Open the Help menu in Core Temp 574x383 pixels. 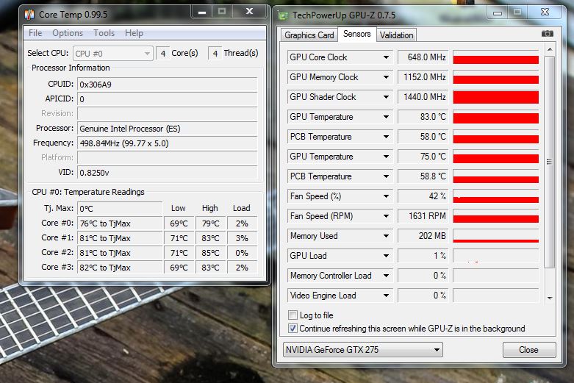134,33
